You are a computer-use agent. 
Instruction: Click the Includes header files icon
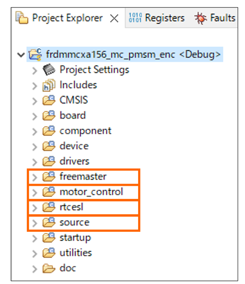[x=49, y=85]
